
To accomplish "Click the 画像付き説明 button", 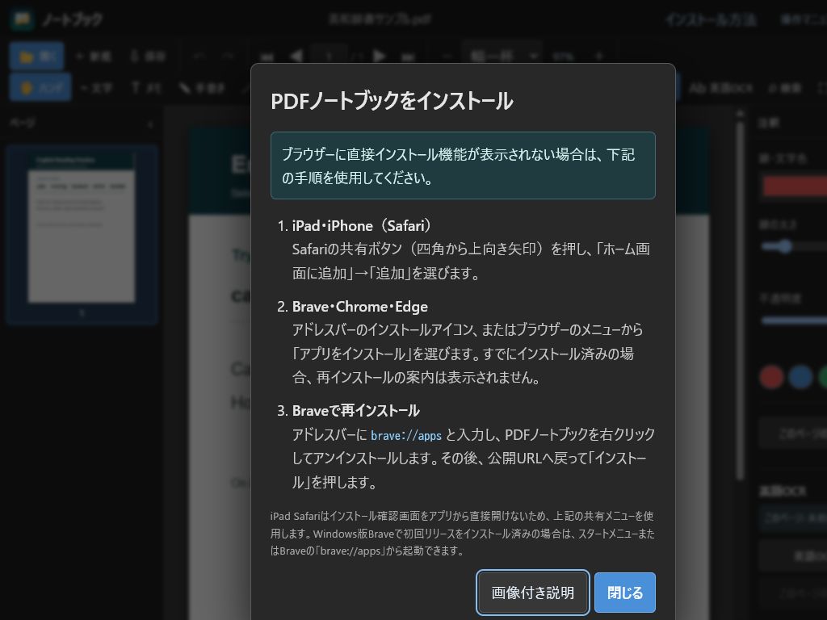I will pyautogui.click(x=533, y=593).
